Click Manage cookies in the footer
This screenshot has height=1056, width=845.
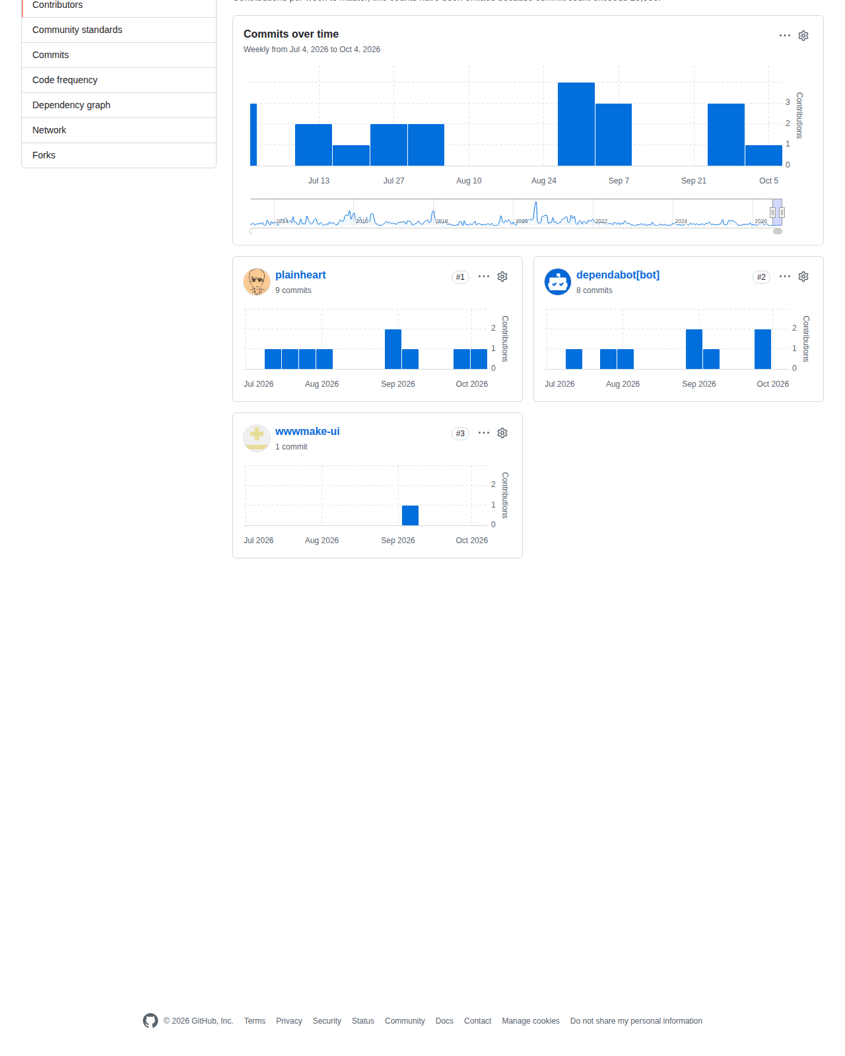pos(531,1021)
